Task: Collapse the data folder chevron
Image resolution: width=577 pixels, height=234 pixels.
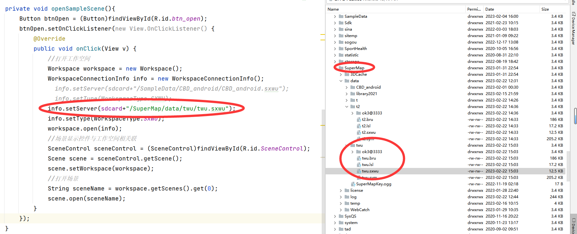Action: [341, 81]
